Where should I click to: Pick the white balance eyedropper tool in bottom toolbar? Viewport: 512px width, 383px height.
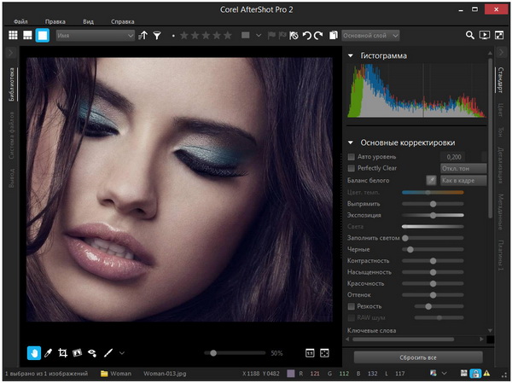49,351
